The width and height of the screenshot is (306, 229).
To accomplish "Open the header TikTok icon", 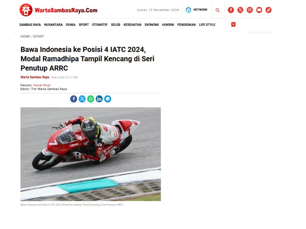I will pos(268,10).
